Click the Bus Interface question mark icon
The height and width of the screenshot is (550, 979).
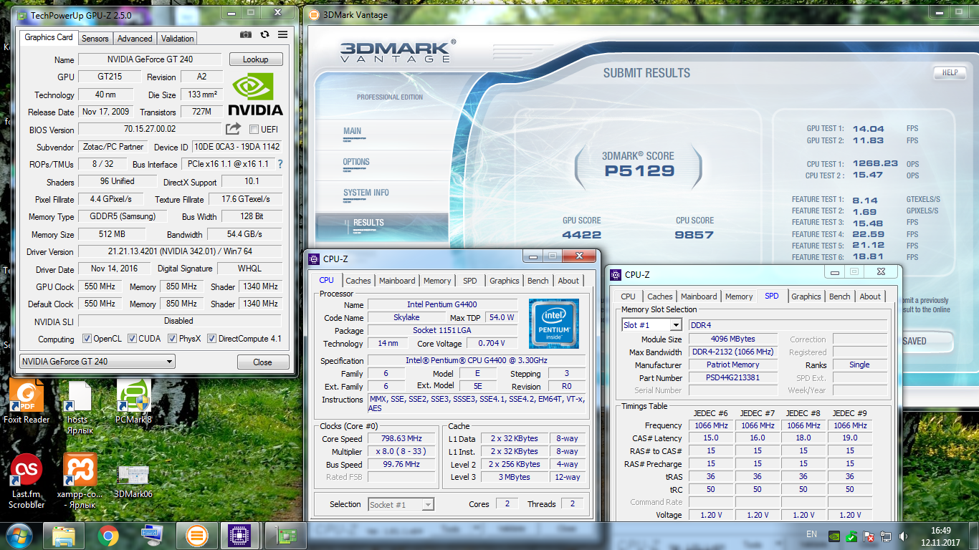280,164
